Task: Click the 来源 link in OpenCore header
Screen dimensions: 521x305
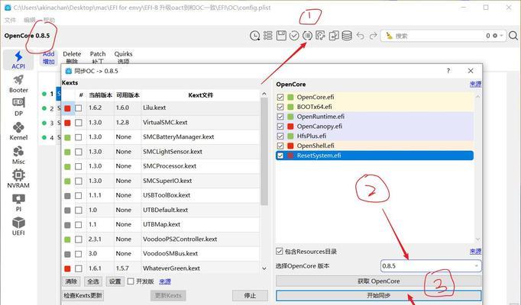Action: [475, 84]
